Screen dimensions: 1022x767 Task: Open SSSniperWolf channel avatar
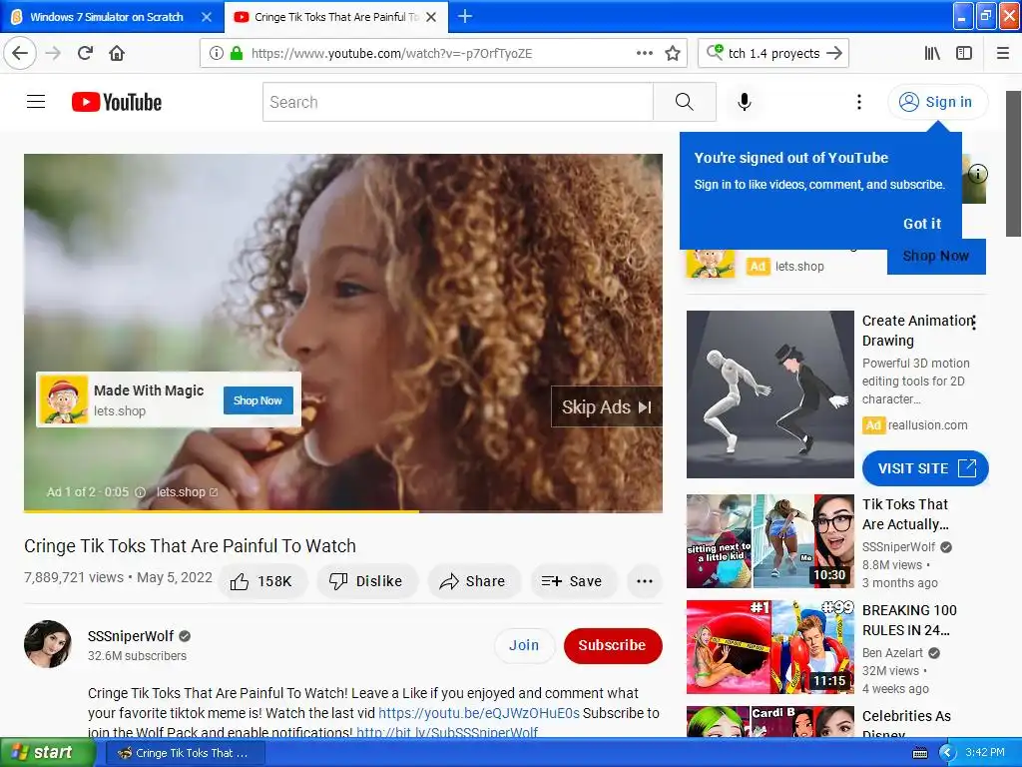click(48, 644)
